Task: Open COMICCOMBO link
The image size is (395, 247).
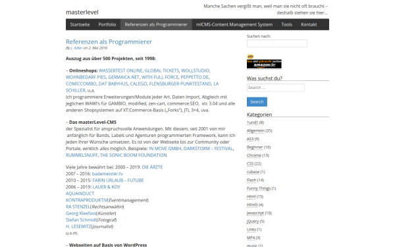Action: tap(81, 84)
